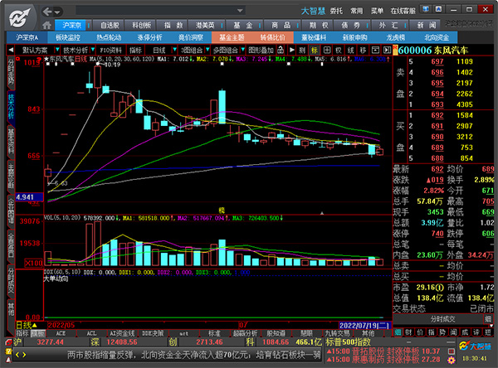
Task: Open the 势 trend info icon
Action: (x=442, y=332)
